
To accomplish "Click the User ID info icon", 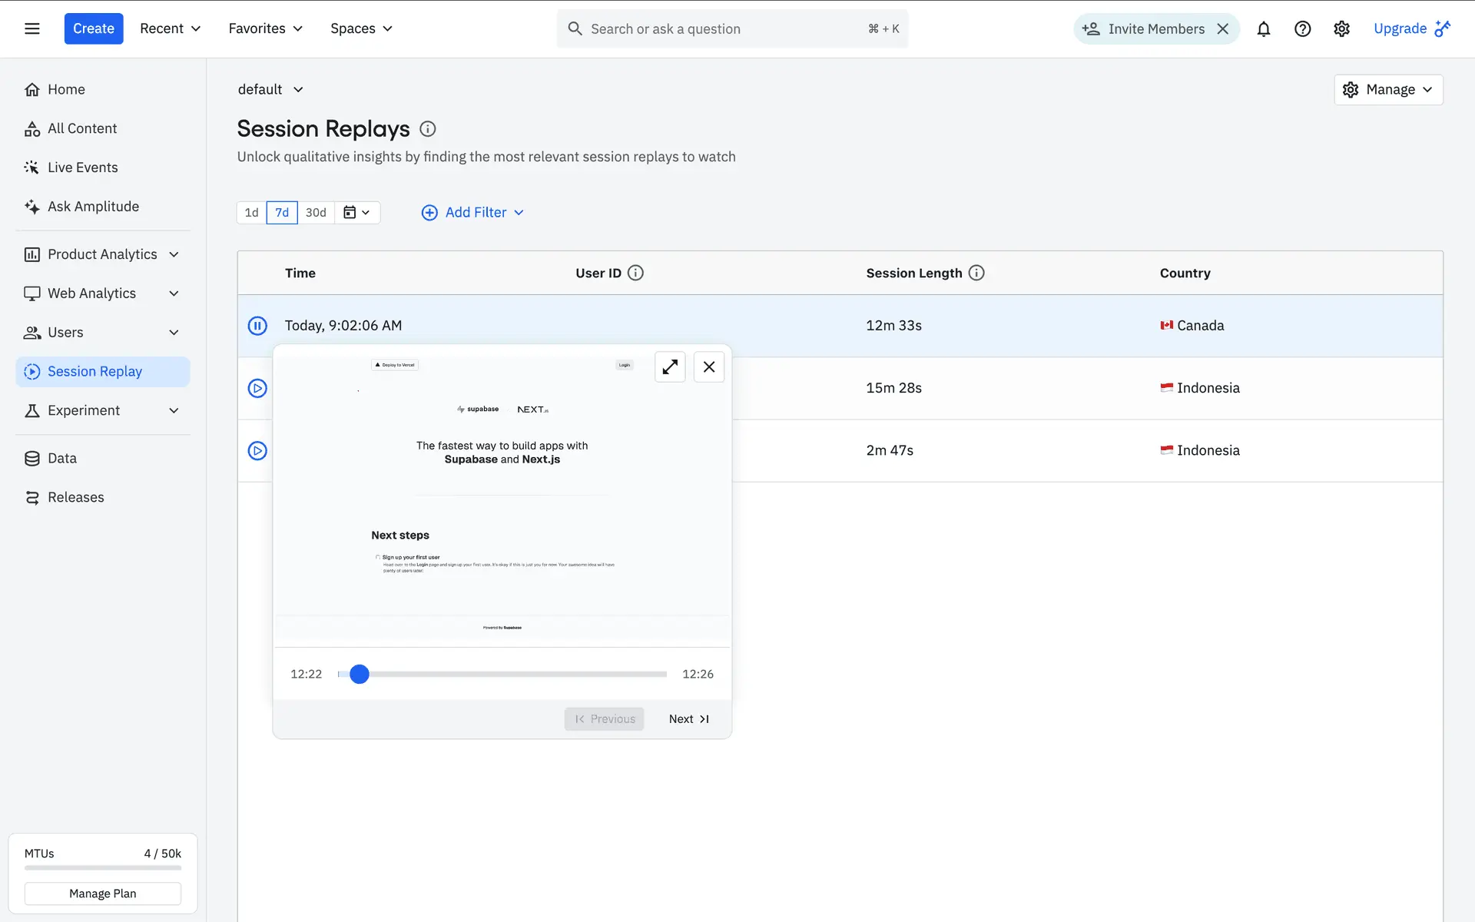I will tap(635, 273).
